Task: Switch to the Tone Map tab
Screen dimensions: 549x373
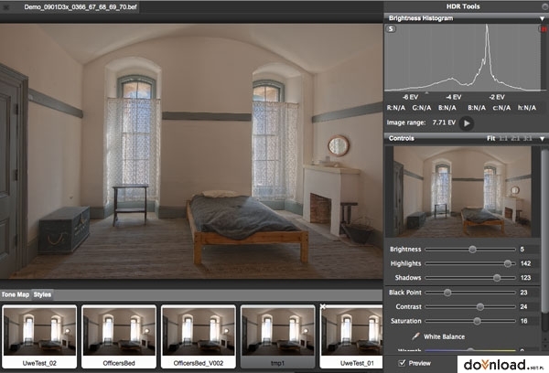Action: (16, 294)
